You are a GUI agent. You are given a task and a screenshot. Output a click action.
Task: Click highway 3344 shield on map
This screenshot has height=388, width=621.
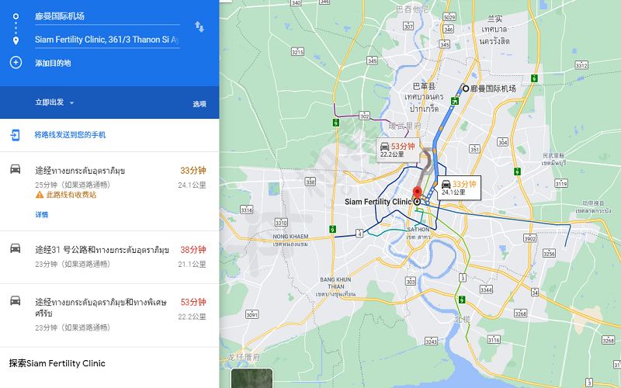(487, 289)
